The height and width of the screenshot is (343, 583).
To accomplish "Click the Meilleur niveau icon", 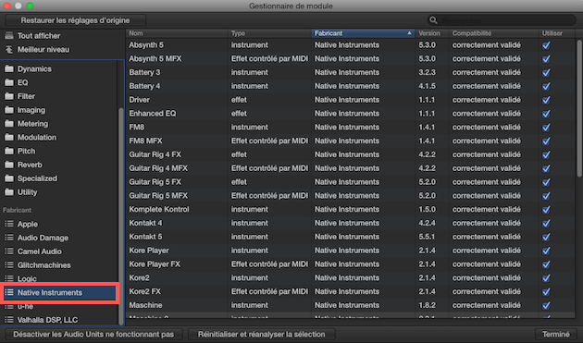I will coord(9,49).
